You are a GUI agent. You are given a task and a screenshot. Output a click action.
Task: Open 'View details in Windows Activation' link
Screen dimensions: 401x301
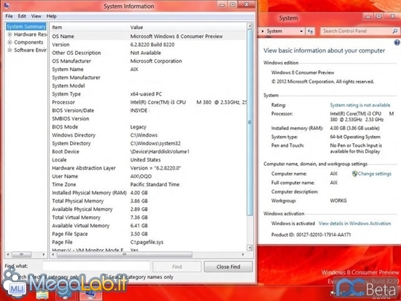(x=355, y=224)
